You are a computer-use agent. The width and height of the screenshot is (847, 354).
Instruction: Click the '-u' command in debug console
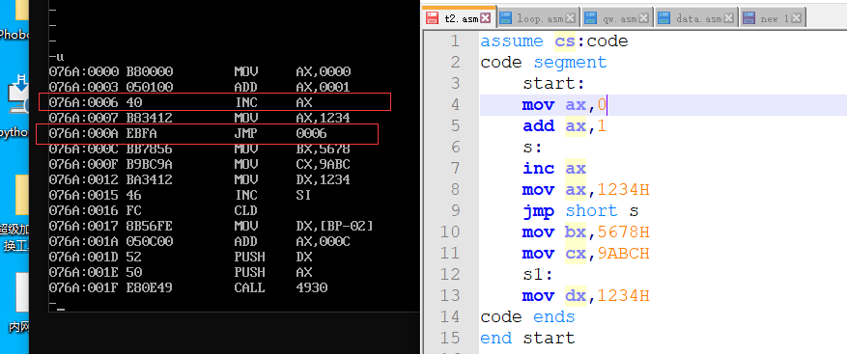pos(56,56)
